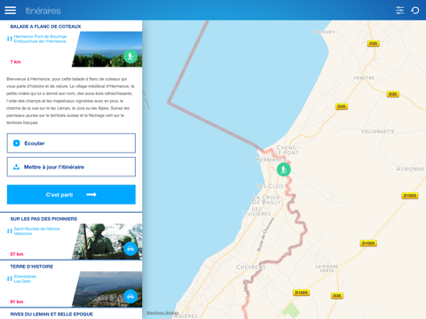The height and width of the screenshot is (319, 426).
Task: Tap Les Tuilières label on map
Action: coord(257,211)
